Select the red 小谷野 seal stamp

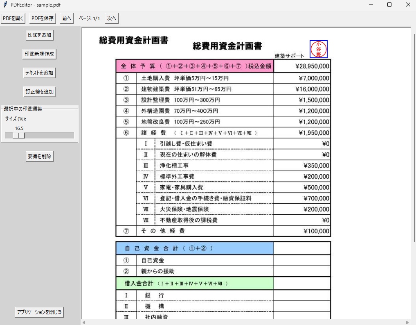point(319,48)
